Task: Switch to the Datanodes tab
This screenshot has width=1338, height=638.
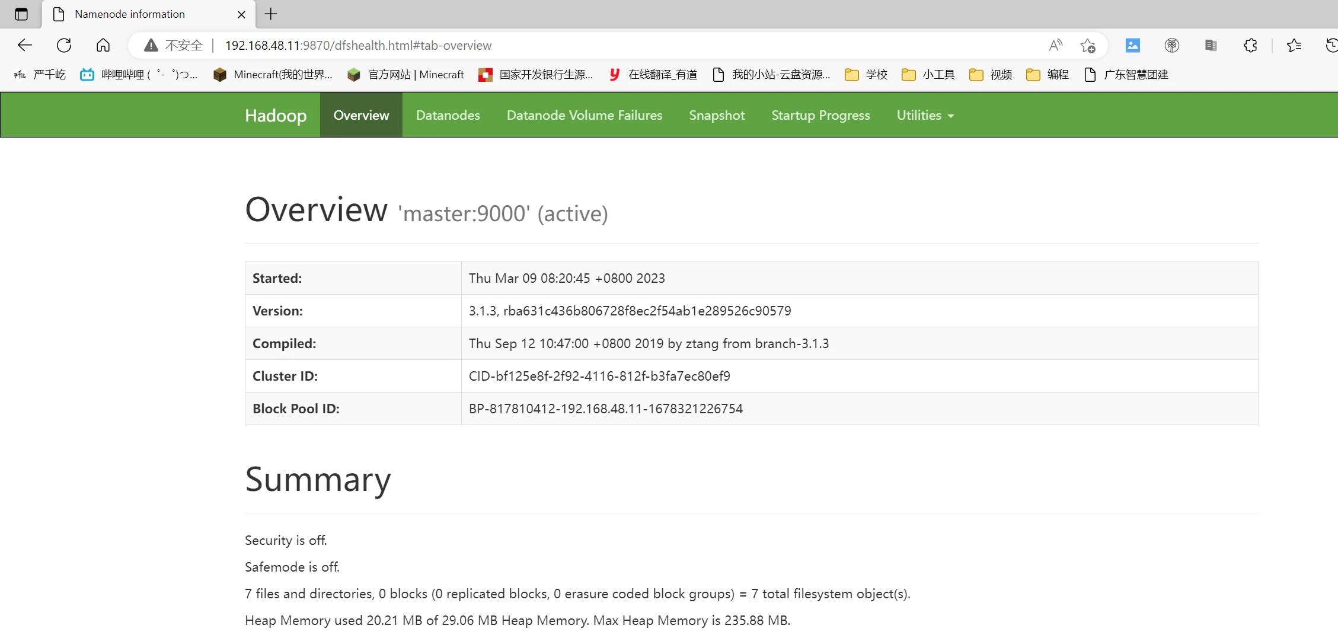Action: point(448,115)
